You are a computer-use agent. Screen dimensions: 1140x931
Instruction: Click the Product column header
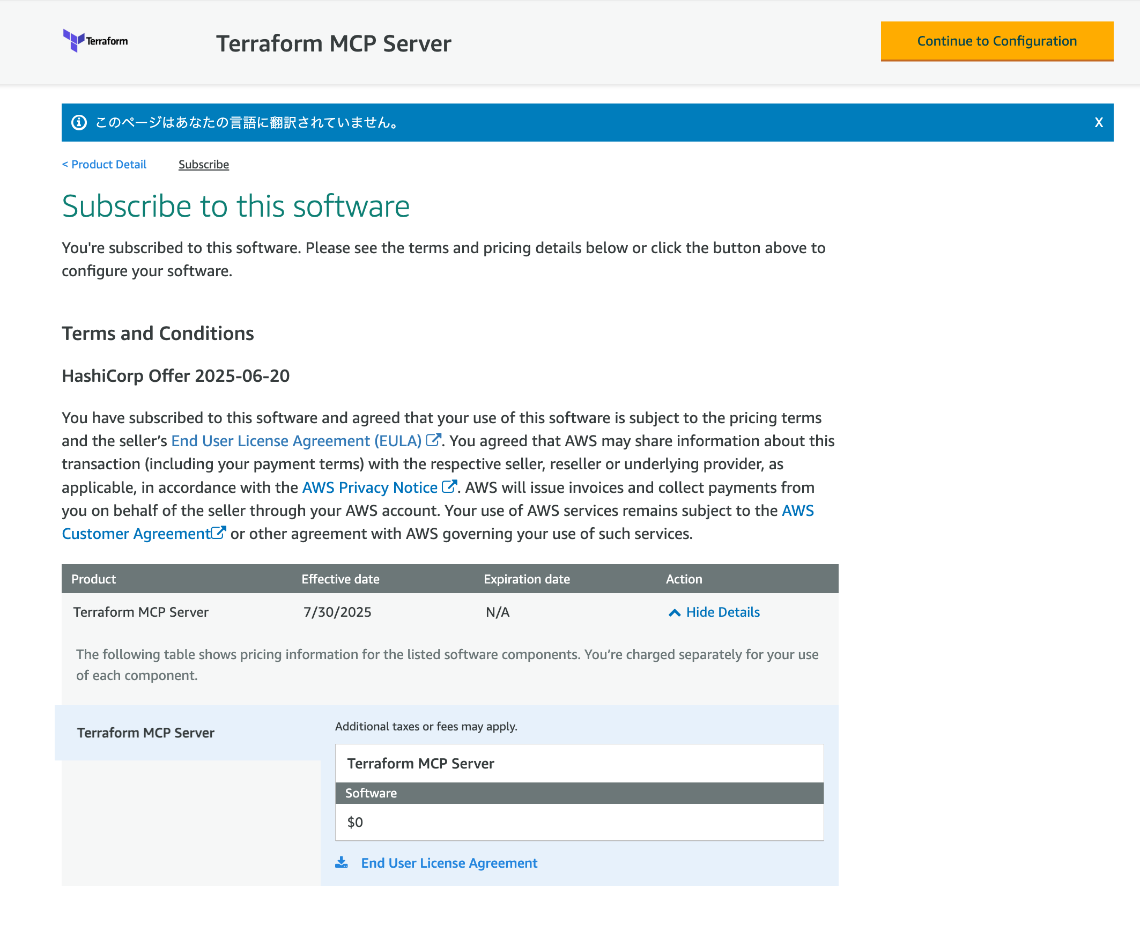93,579
